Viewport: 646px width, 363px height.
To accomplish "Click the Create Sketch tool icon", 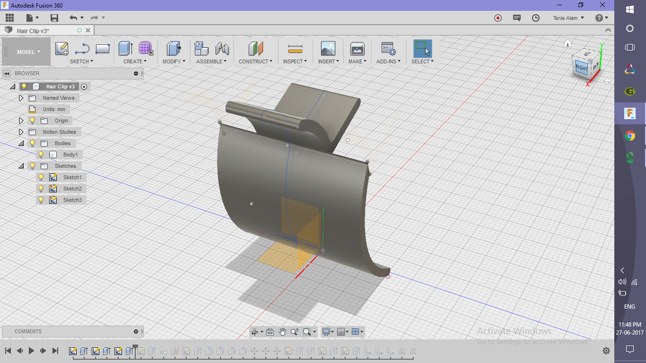I will pos(62,49).
